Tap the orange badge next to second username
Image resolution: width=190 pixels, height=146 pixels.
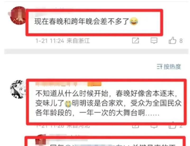click(94, 84)
